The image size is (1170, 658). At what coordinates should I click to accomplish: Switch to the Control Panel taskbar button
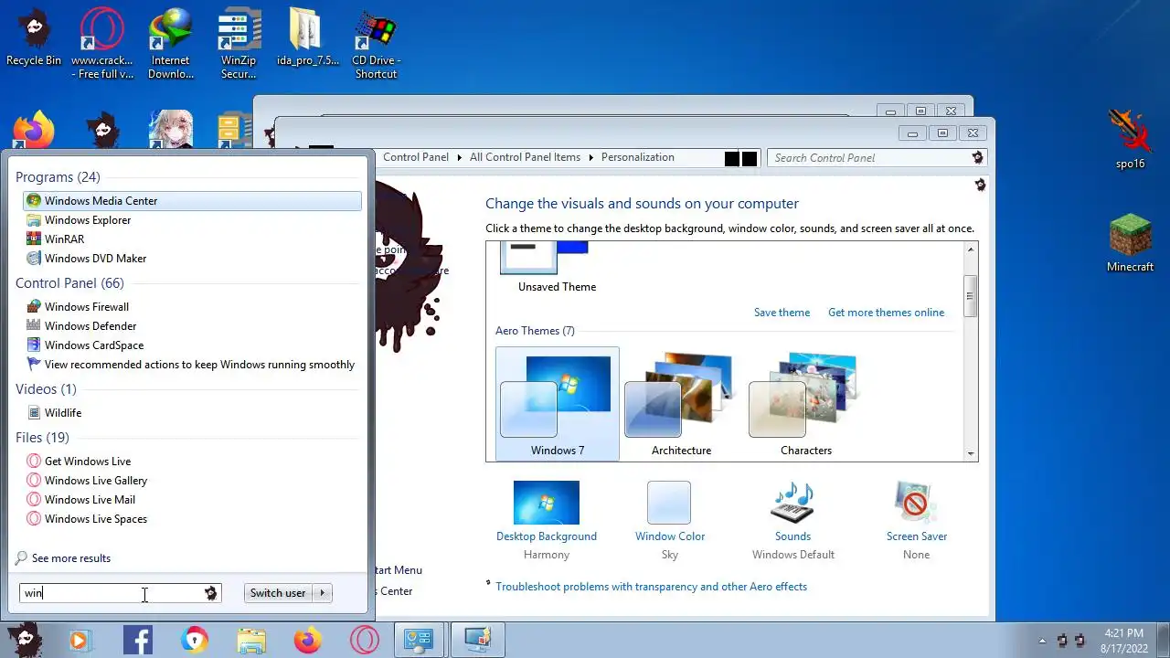click(x=419, y=640)
